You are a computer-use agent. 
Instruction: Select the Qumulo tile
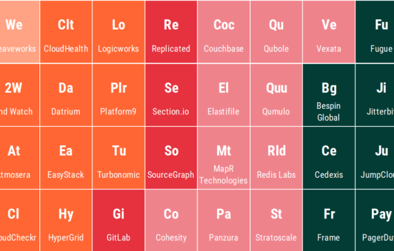[x=276, y=95]
